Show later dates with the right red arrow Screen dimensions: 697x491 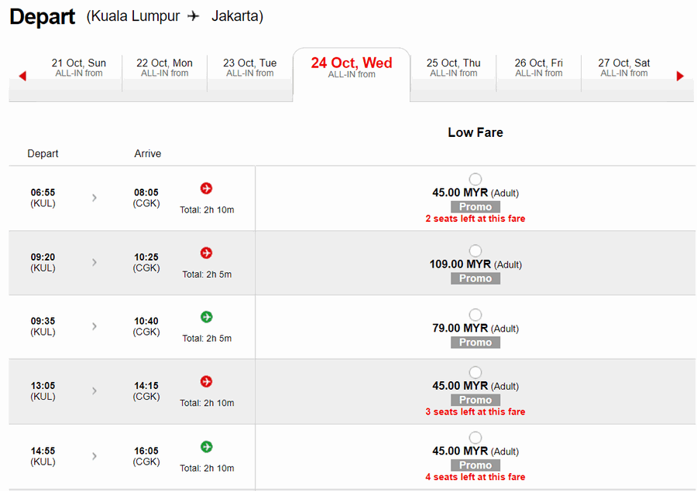click(x=680, y=76)
